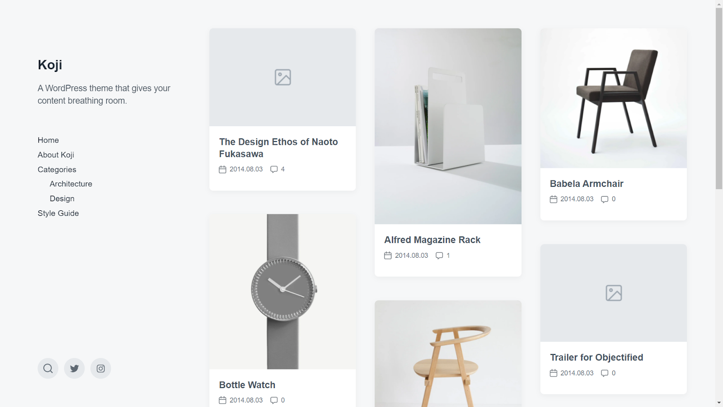Open the Bottle Watch thumbnail image

282,292
